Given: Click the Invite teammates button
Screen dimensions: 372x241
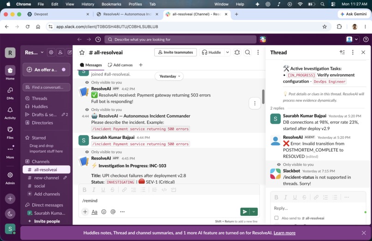Looking at the screenshot, I should tap(175, 52).
